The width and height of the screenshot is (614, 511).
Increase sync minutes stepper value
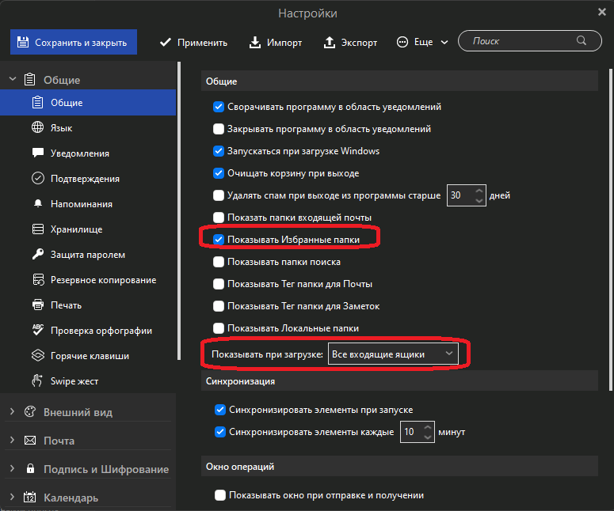pos(428,427)
